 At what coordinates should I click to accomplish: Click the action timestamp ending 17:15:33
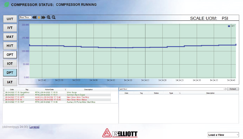46,92
